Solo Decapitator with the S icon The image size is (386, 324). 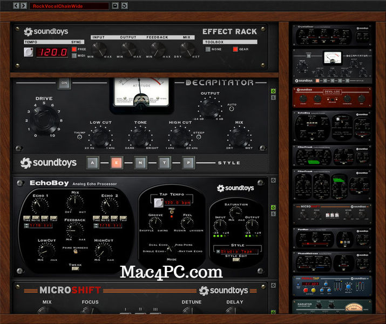[x=273, y=98]
